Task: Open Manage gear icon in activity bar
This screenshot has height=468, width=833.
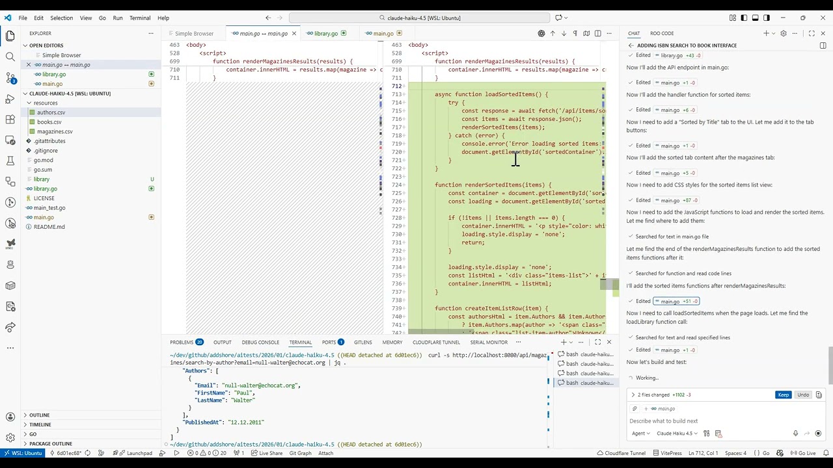Action: pos(10,437)
